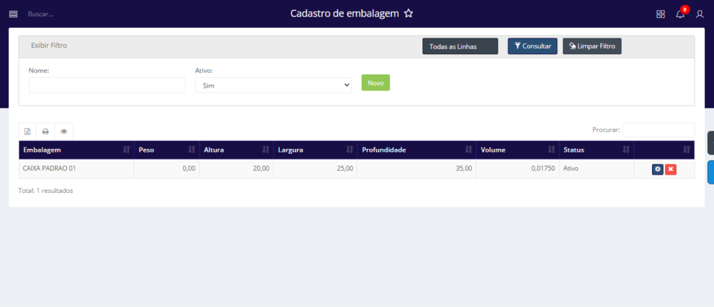Open the apps grid icon
Image resolution: width=714 pixels, height=307 pixels.
[x=660, y=14]
